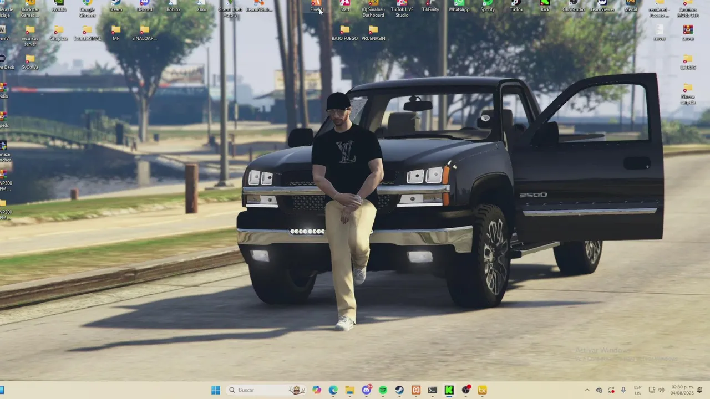Open Steam from the taskbar
Viewport: 710px width, 399px height.
[x=399, y=390]
